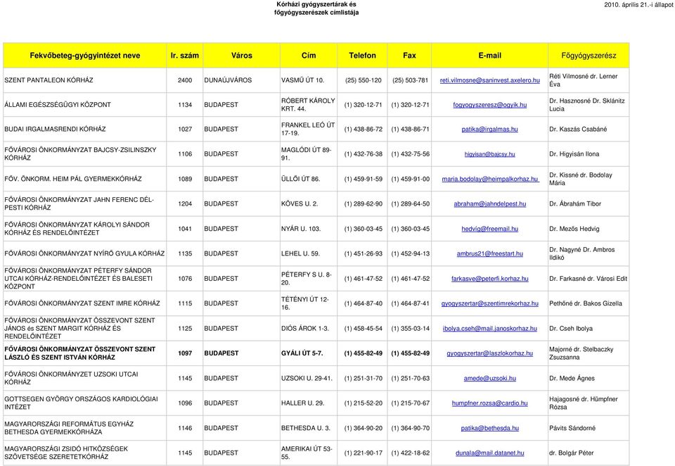Click the 'Kórházi gyógyszertárak és főgyógyszerészek címlistája' title

click(316, 8)
